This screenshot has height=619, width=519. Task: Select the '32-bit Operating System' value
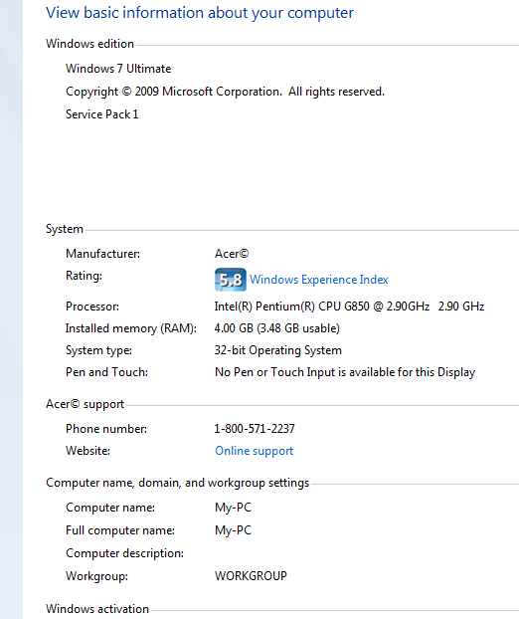(278, 350)
